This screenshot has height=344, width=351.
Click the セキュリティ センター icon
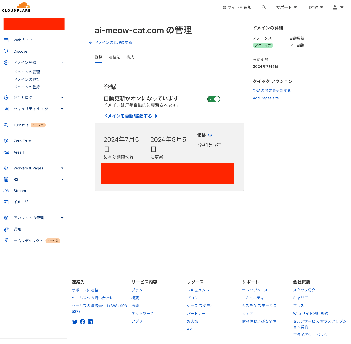[x=6, y=109]
